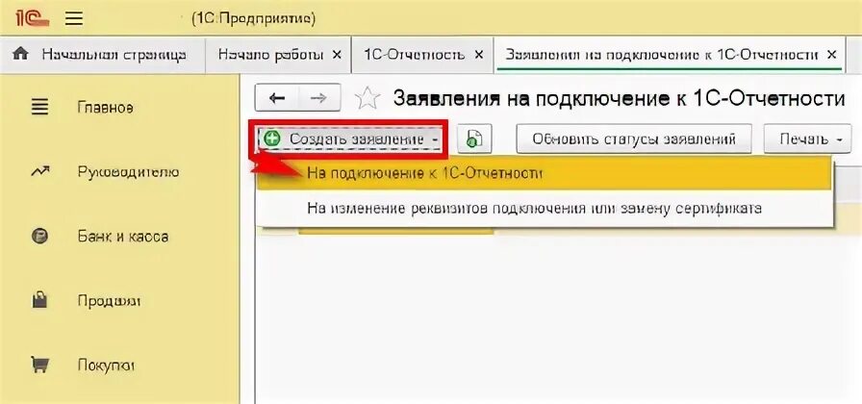This screenshot has height=404, width=862.
Task: Choose На изменение реквизитов подключения menu item
Action: (545, 209)
